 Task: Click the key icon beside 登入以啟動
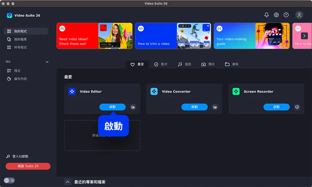tap(8, 157)
